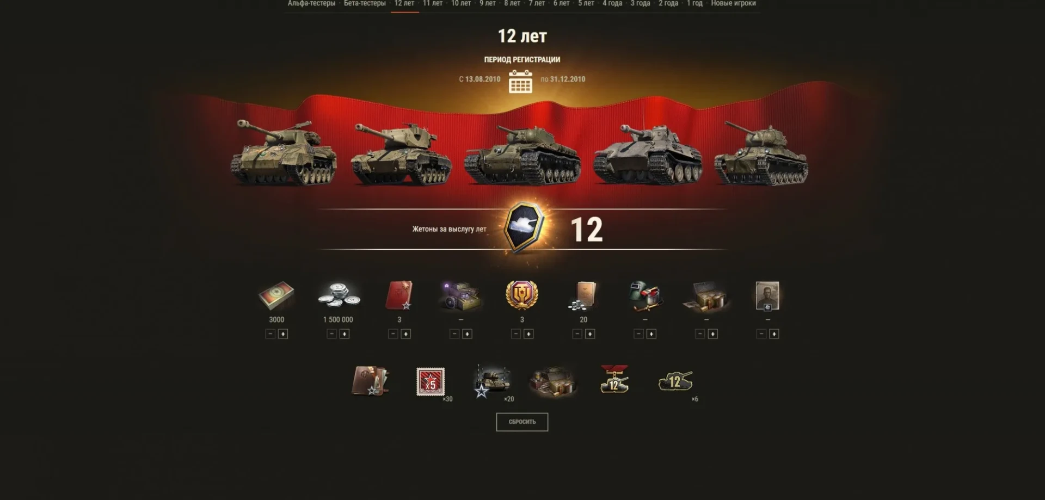
Task: Click the СБРОСИТЬ reset button
Action: coord(522,422)
